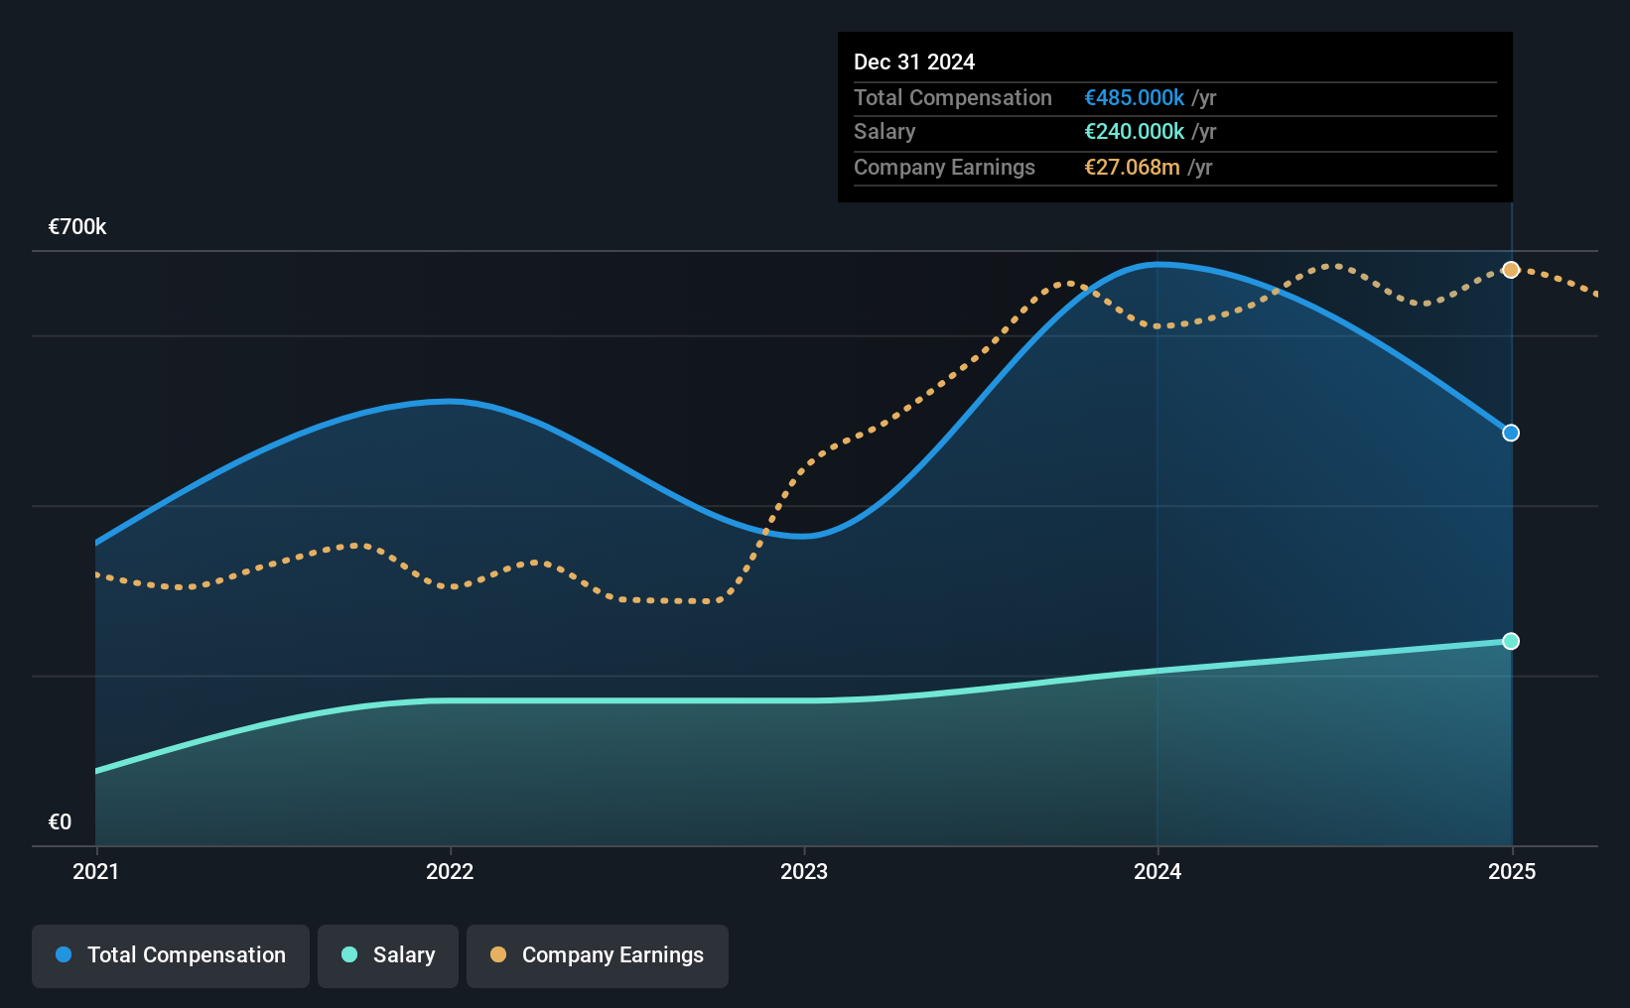Click the €0 y-axis label
The width and height of the screenshot is (1630, 1008).
point(60,821)
